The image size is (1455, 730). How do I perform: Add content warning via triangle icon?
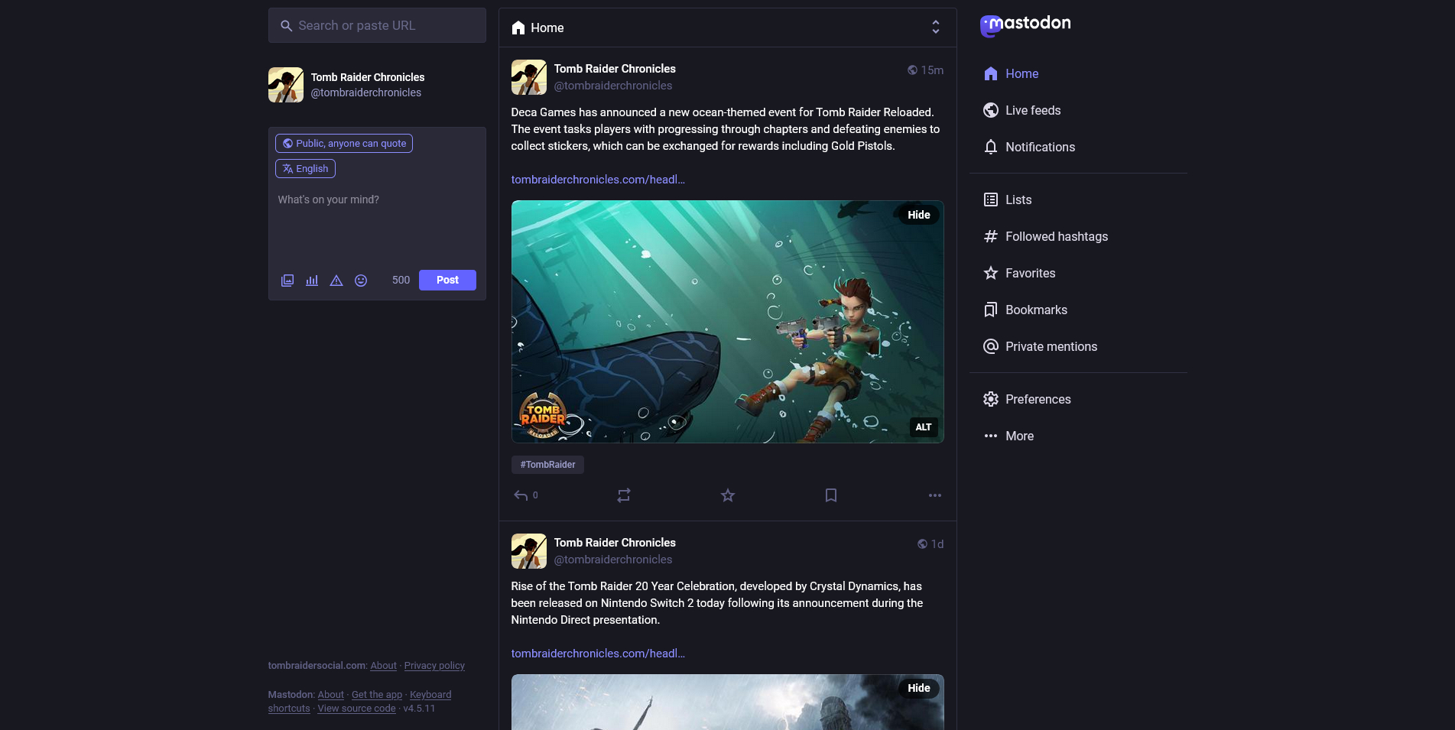(336, 281)
